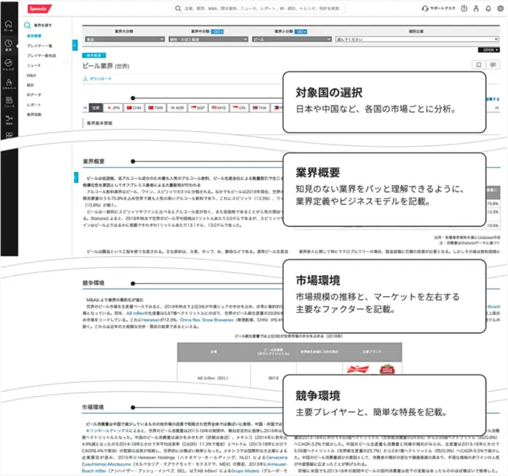Open プレイヤー散布図 in the left menu
The width and height of the screenshot is (508, 476).
(41, 56)
